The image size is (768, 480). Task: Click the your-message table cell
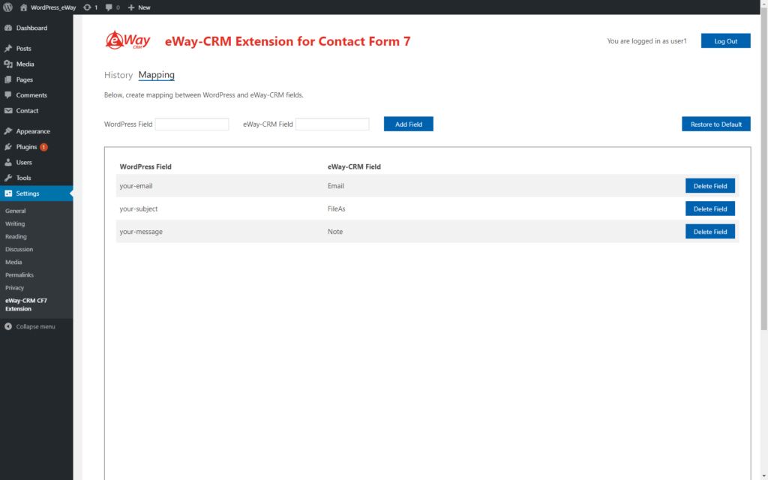pyautogui.click(x=141, y=232)
